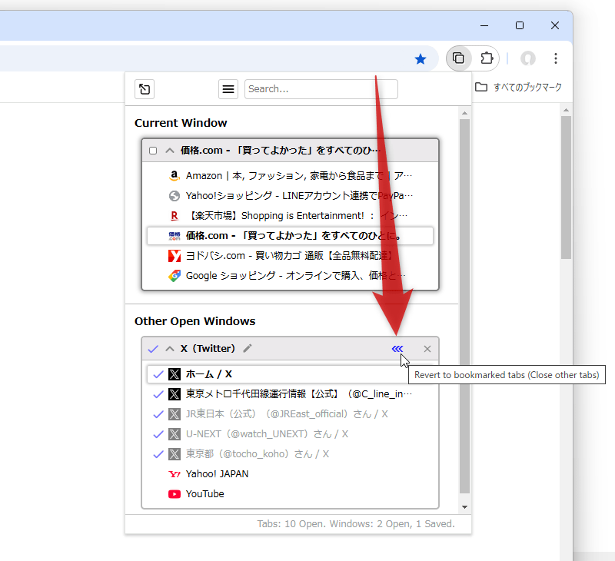The height and width of the screenshot is (561, 615).
Task: Click the Yahoo!ショッピング globe favicon
Action: click(175, 196)
